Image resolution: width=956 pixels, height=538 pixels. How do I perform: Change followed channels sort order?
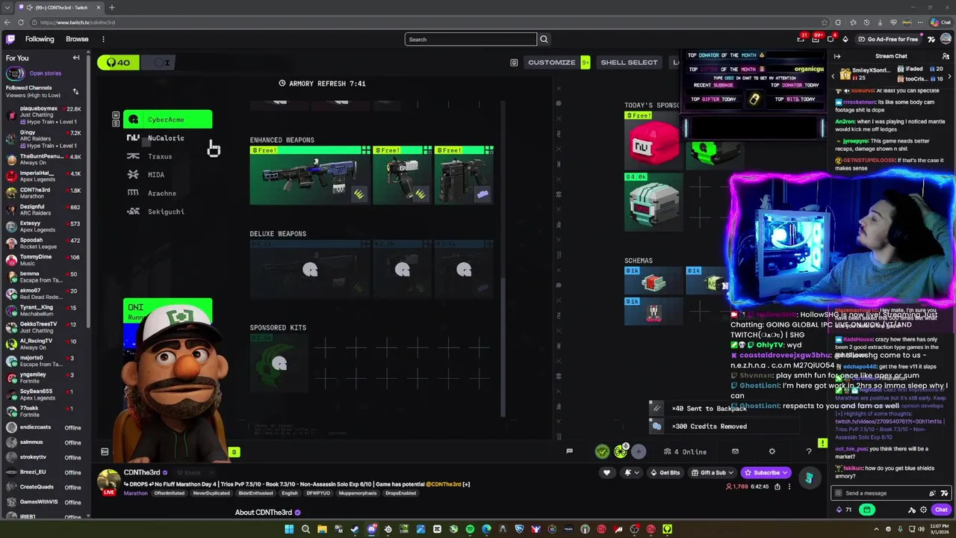[x=75, y=91]
